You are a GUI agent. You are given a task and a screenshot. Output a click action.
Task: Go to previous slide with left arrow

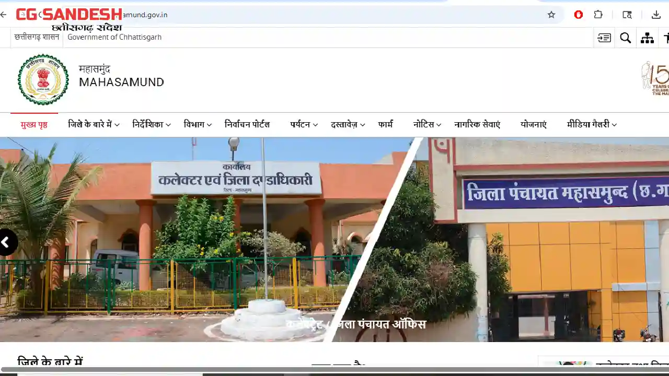[6, 242]
